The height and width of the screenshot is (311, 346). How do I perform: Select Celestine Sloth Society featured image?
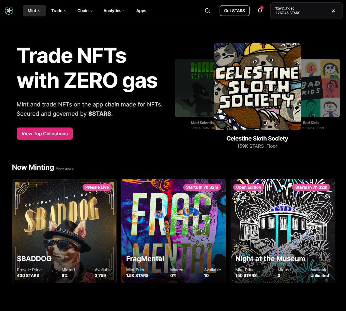pyautogui.click(x=257, y=87)
